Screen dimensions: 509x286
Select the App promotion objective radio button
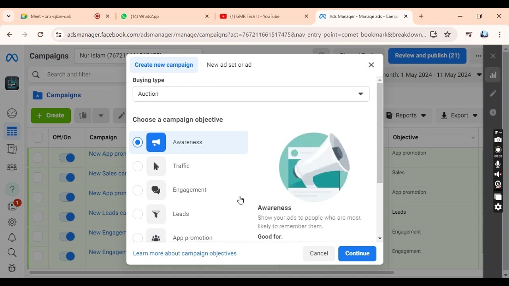(138, 238)
